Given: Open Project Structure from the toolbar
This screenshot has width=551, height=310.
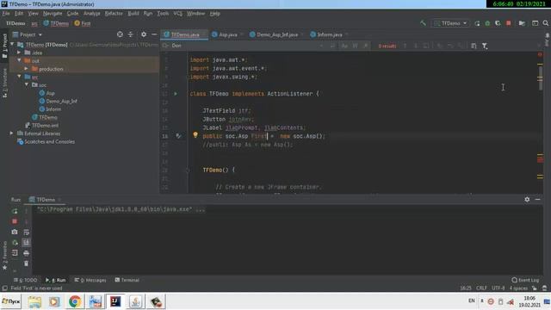Looking at the screenshot, I should click(522, 23).
